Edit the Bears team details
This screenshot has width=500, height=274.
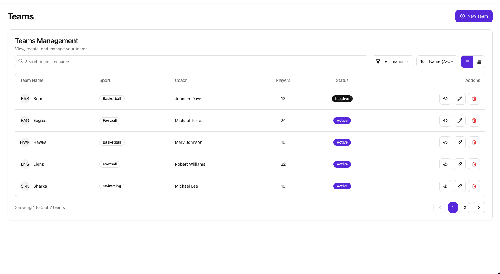click(459, 99)
